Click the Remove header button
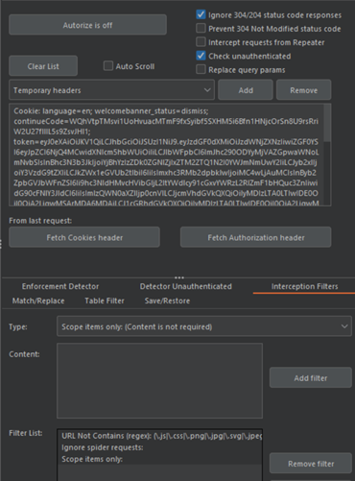355x481 pixels. click(x=304, y=90)
